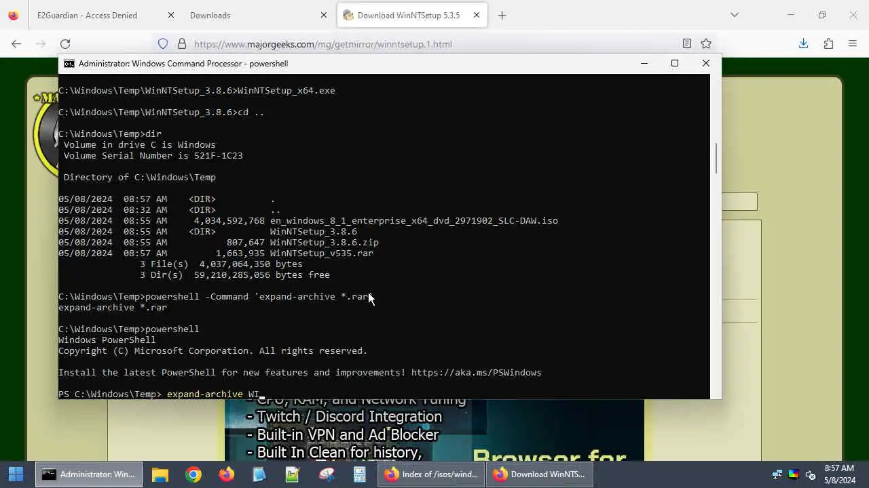869x488 pixels.
Task: Open the network tray icon
Action: click(777, 474)
